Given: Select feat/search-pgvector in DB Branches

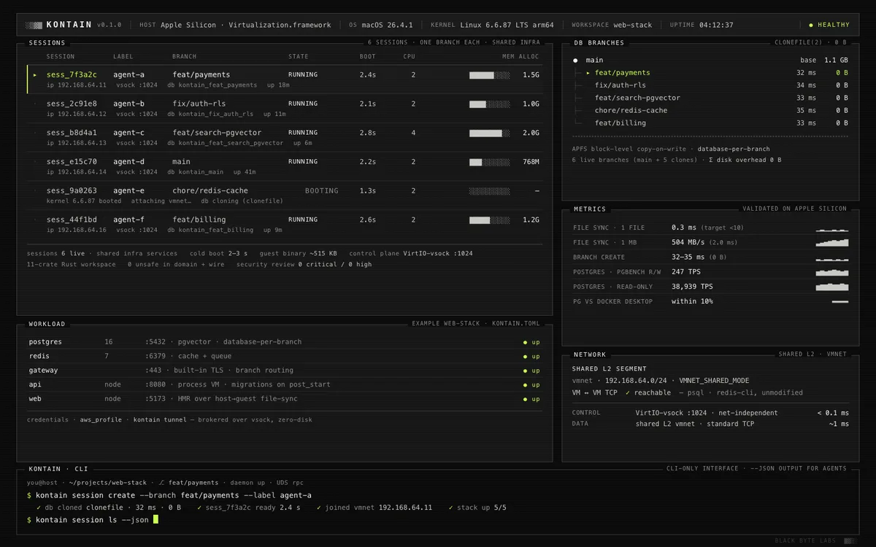Looking at the screenshot, I should point(637,98).
